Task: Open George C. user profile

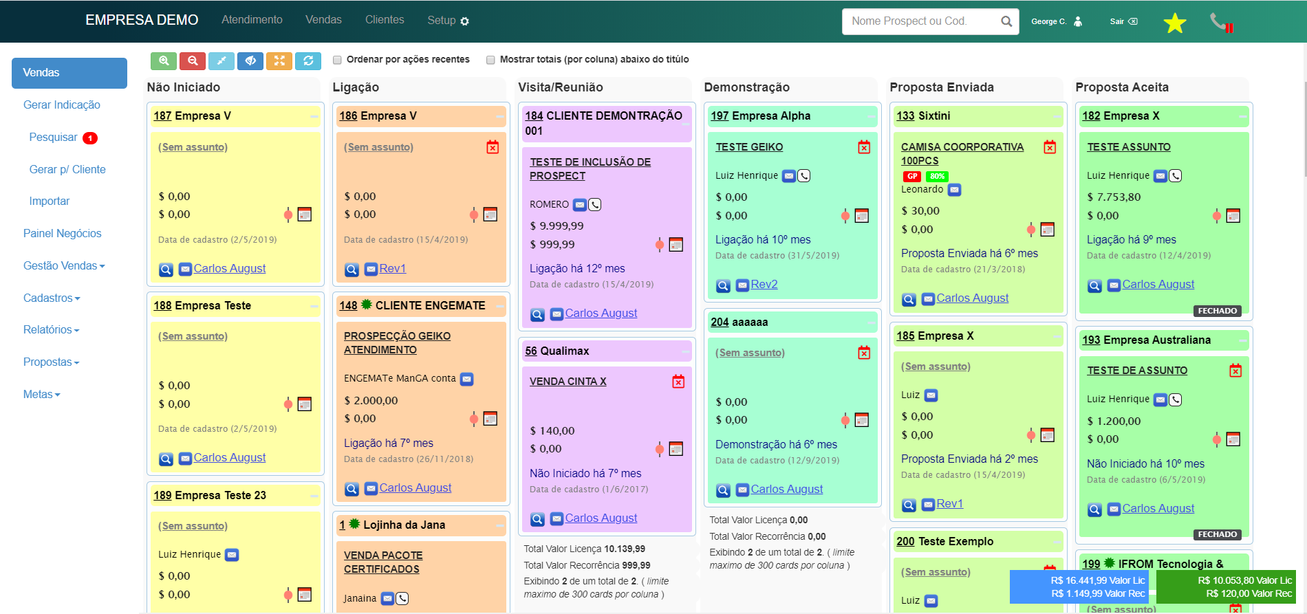Action: tap(1057, 21)
